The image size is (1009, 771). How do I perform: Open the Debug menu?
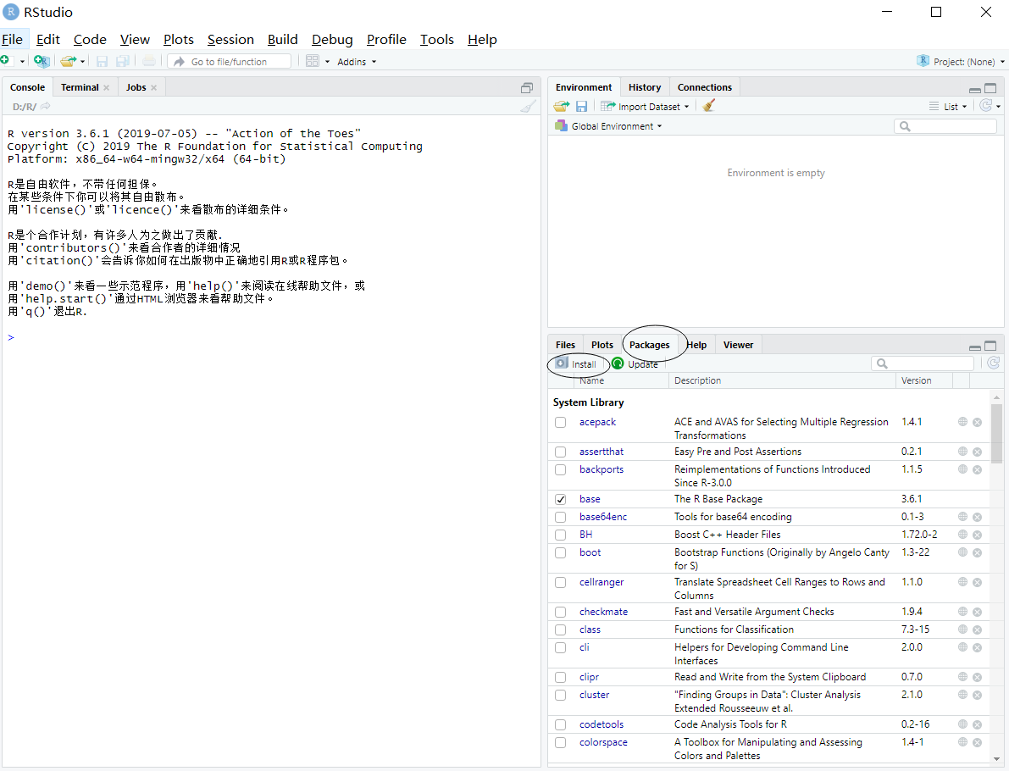332,39
